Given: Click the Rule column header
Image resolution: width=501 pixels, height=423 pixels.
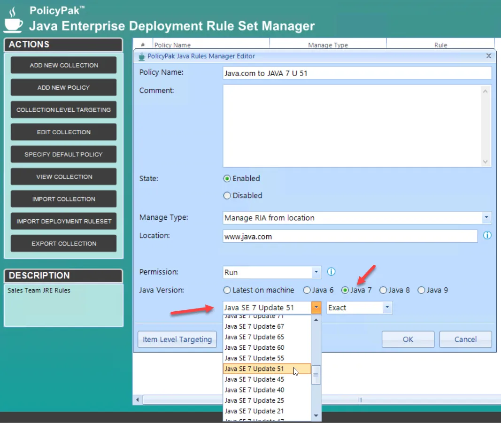Looking at the screenshot, I should click(440, 45).
